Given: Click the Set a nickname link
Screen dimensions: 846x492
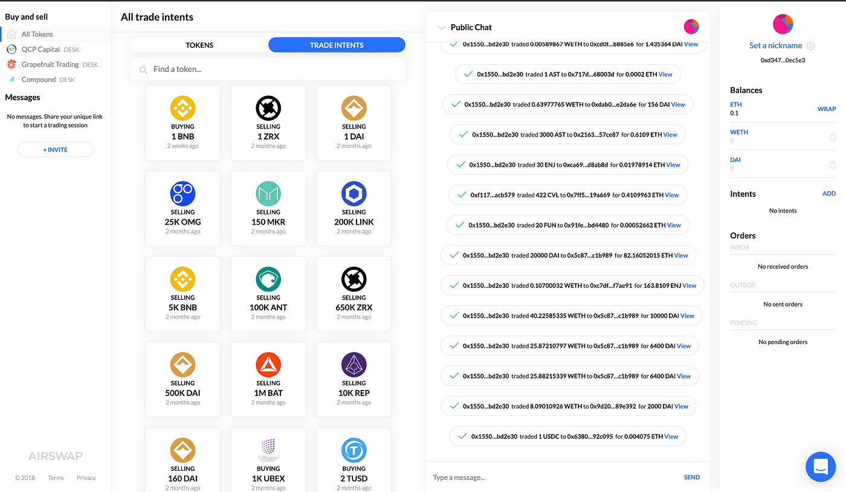Looking at the screenshot, I should point(775,45).
